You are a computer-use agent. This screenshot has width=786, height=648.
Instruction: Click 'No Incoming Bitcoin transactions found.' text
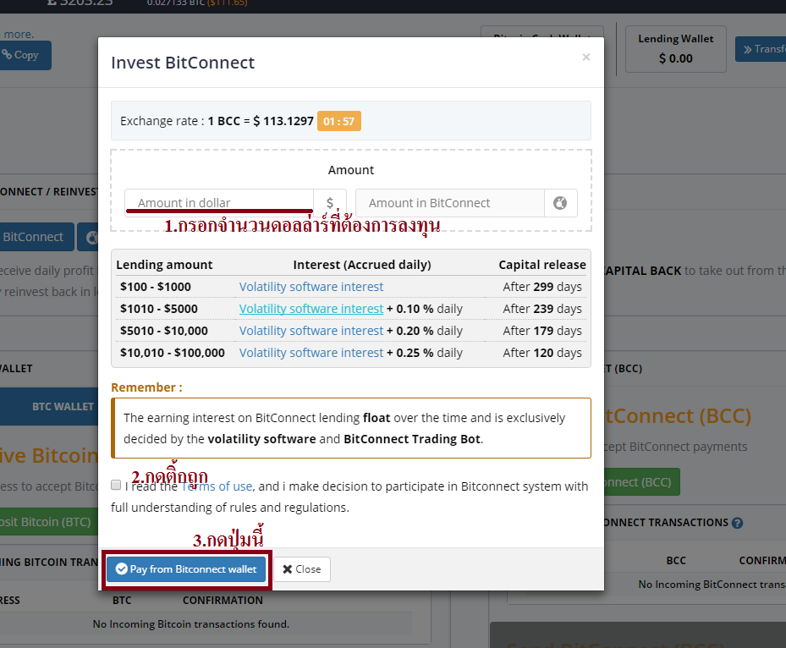coord(191,624)
